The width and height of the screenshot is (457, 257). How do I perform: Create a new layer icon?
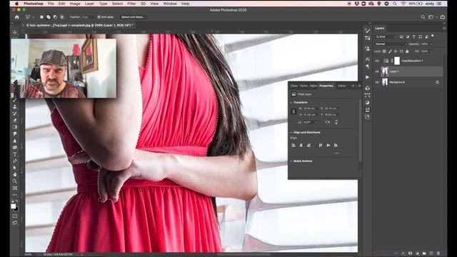(x=431, y=253)
